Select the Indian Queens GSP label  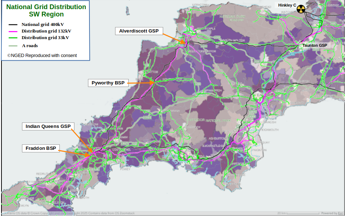point(48,126)
